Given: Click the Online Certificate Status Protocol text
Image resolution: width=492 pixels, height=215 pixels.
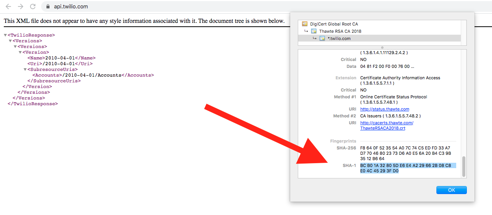Looking at the screenshot, I should point(394,97).
